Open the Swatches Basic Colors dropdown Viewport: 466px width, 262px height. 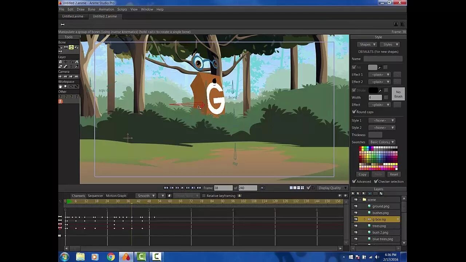tap(382, 142)
